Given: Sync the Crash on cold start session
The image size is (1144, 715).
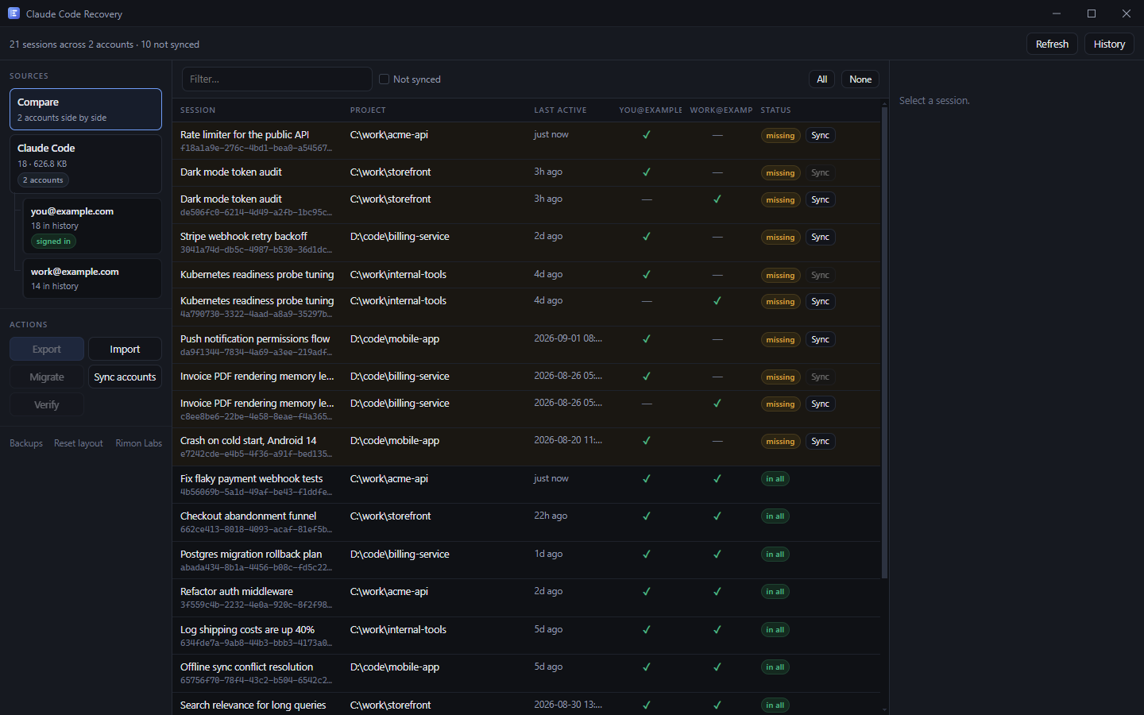Looking at the screenshot, I should point(821,442).
